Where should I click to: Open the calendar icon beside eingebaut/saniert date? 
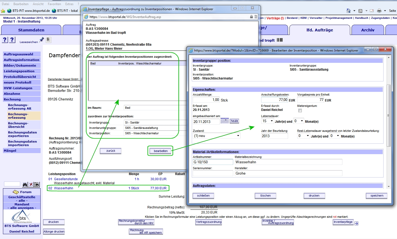tap(225, 121)
